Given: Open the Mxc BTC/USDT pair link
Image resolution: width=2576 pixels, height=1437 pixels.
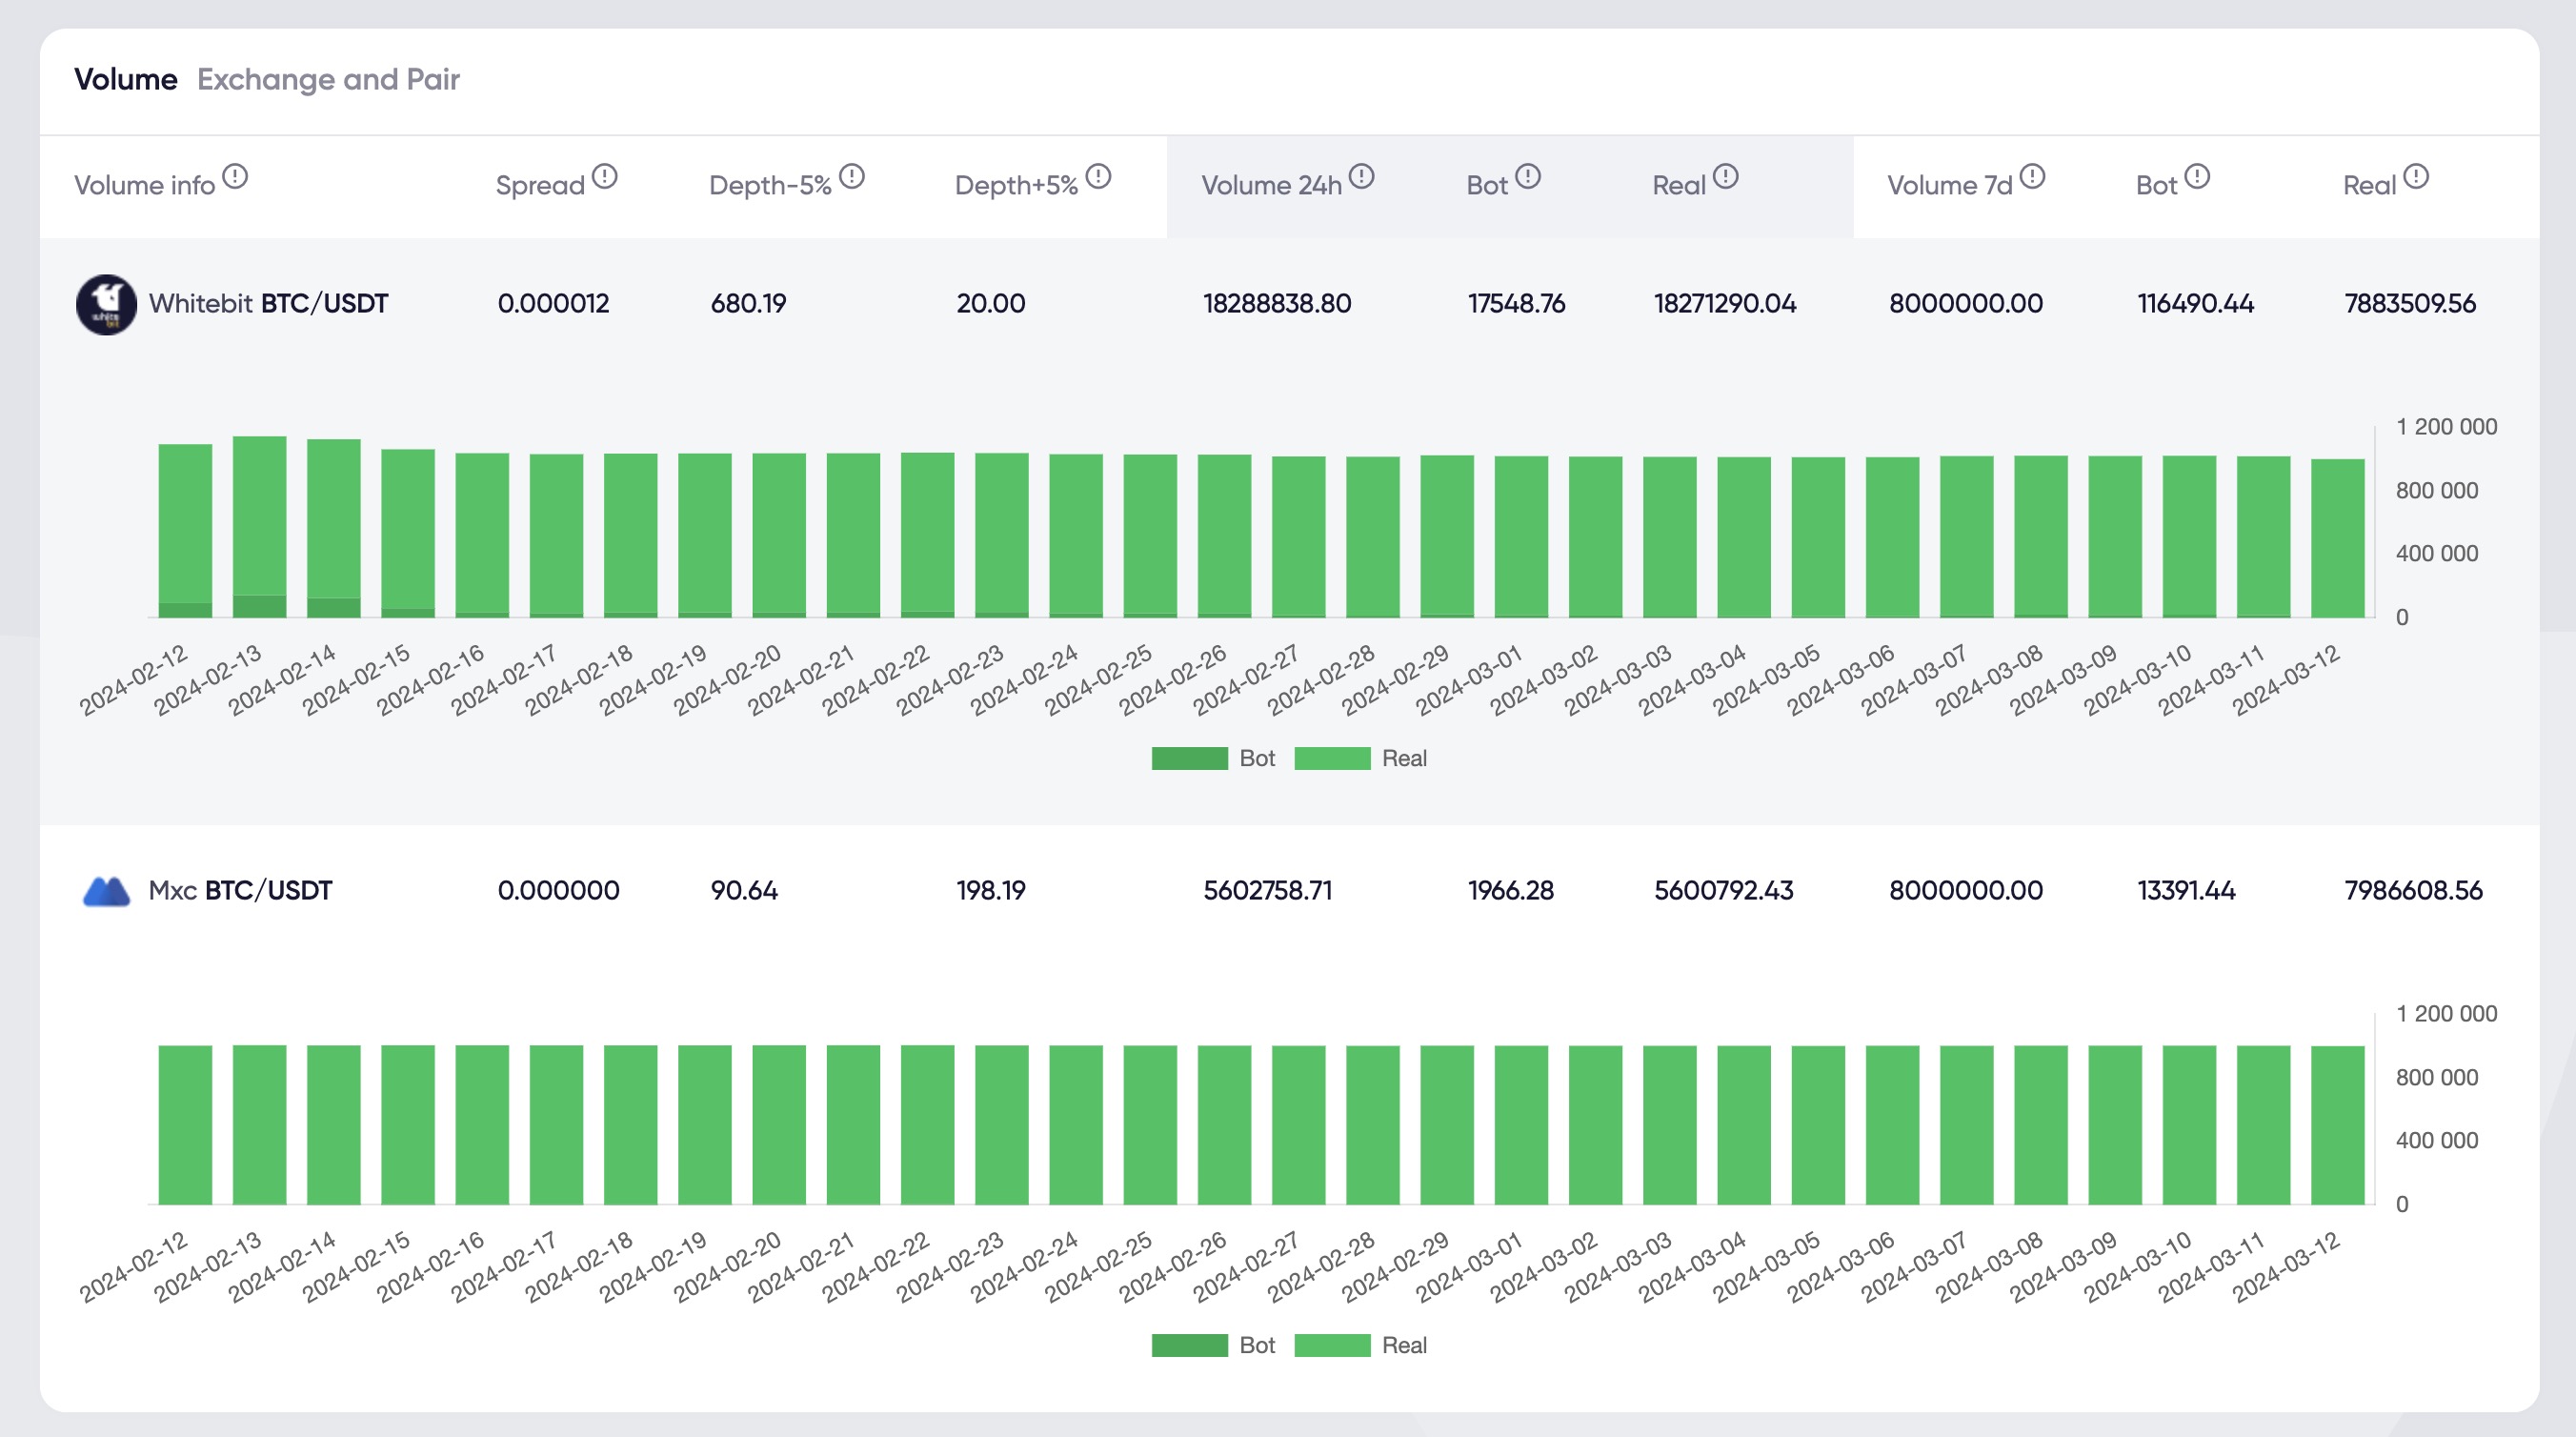Looking at the screenshot, I should 268,891.
